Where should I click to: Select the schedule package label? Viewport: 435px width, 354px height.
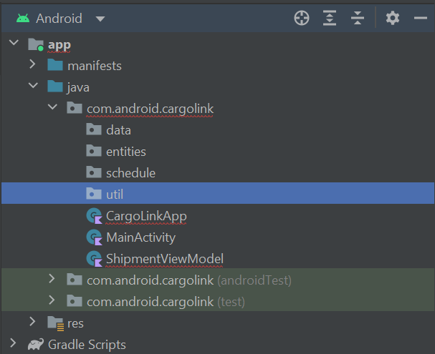pos(130,173)
